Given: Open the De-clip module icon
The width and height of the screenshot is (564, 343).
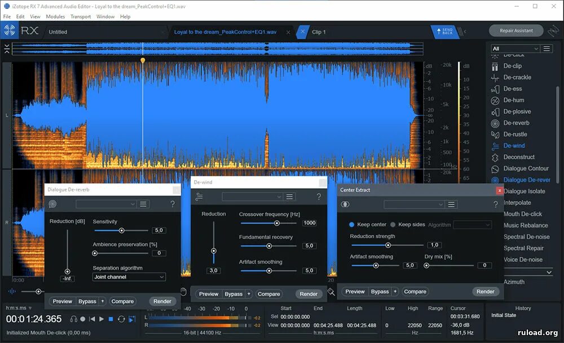Looking at the screenshot, I should (495, 66).
